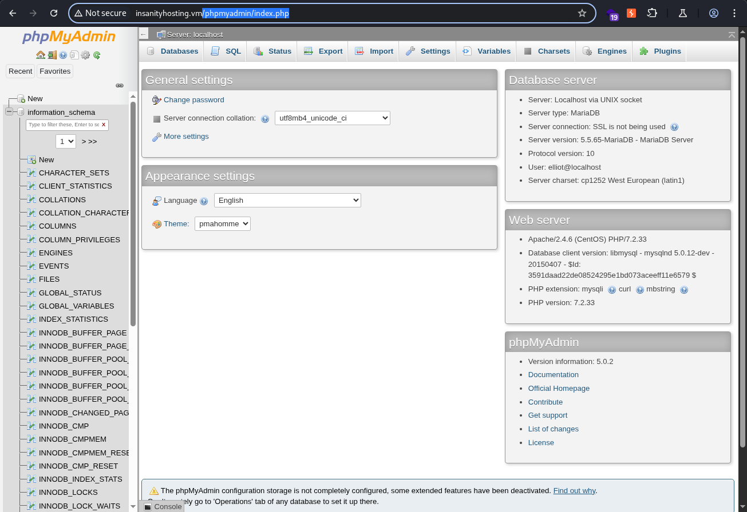Reload the page in browser toolbar
Image resolution: width=747 pixels, height=512 pixels.
54,13
